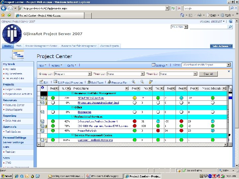Open the Customer Feedback Monitoring link
Screen dimensions: 239x179
95,140
